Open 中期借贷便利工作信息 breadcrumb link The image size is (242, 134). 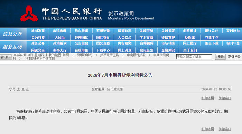point(39,59)
